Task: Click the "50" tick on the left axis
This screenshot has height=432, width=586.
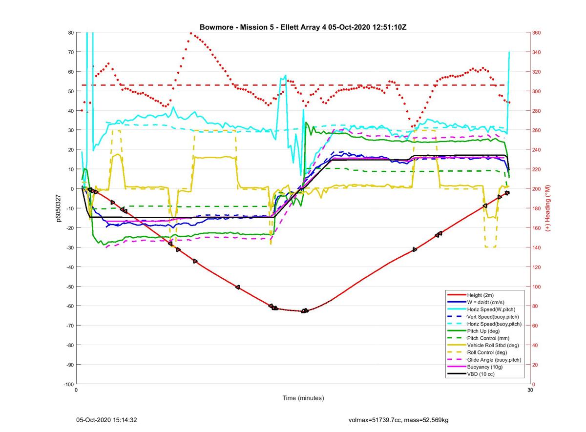Action: point(70,91)
